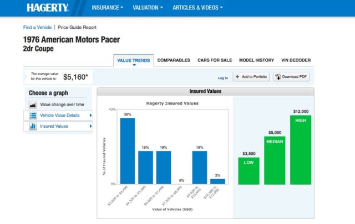Click the green MEDIAN value bar
Image resolution: width=355 pixels, height=224 pixels.
point(275,160)
